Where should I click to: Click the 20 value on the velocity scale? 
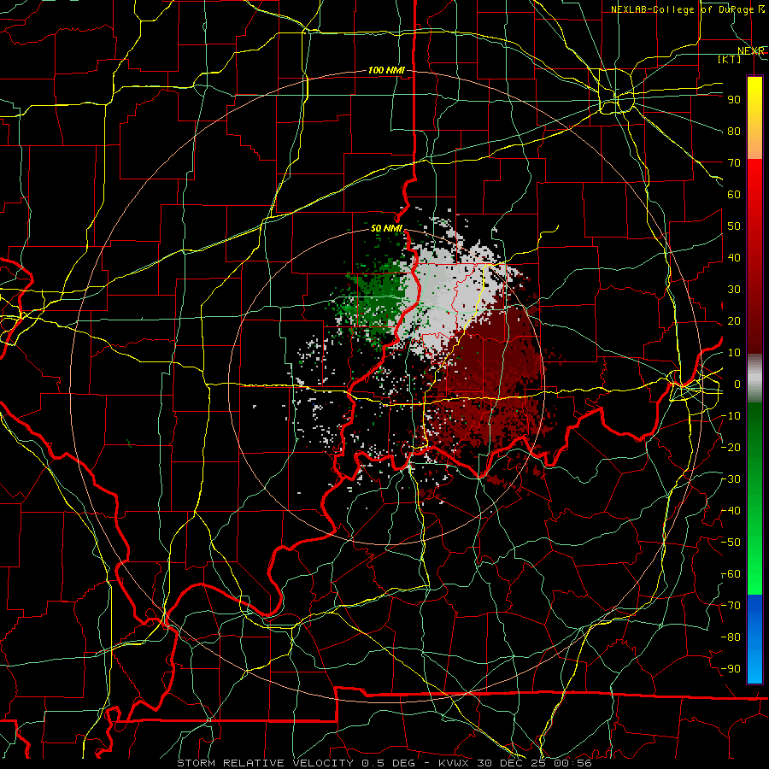(x=734, y=321)
